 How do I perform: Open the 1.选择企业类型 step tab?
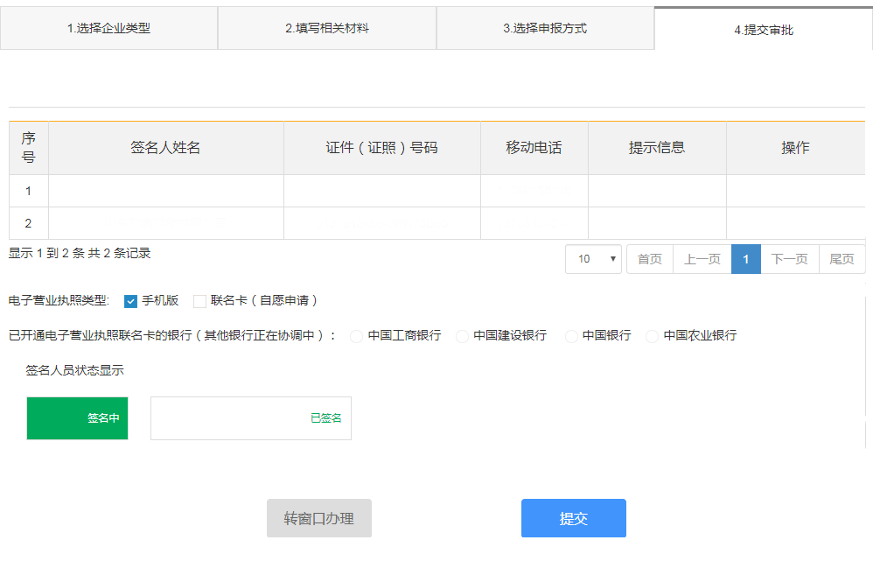pos(109,28)
